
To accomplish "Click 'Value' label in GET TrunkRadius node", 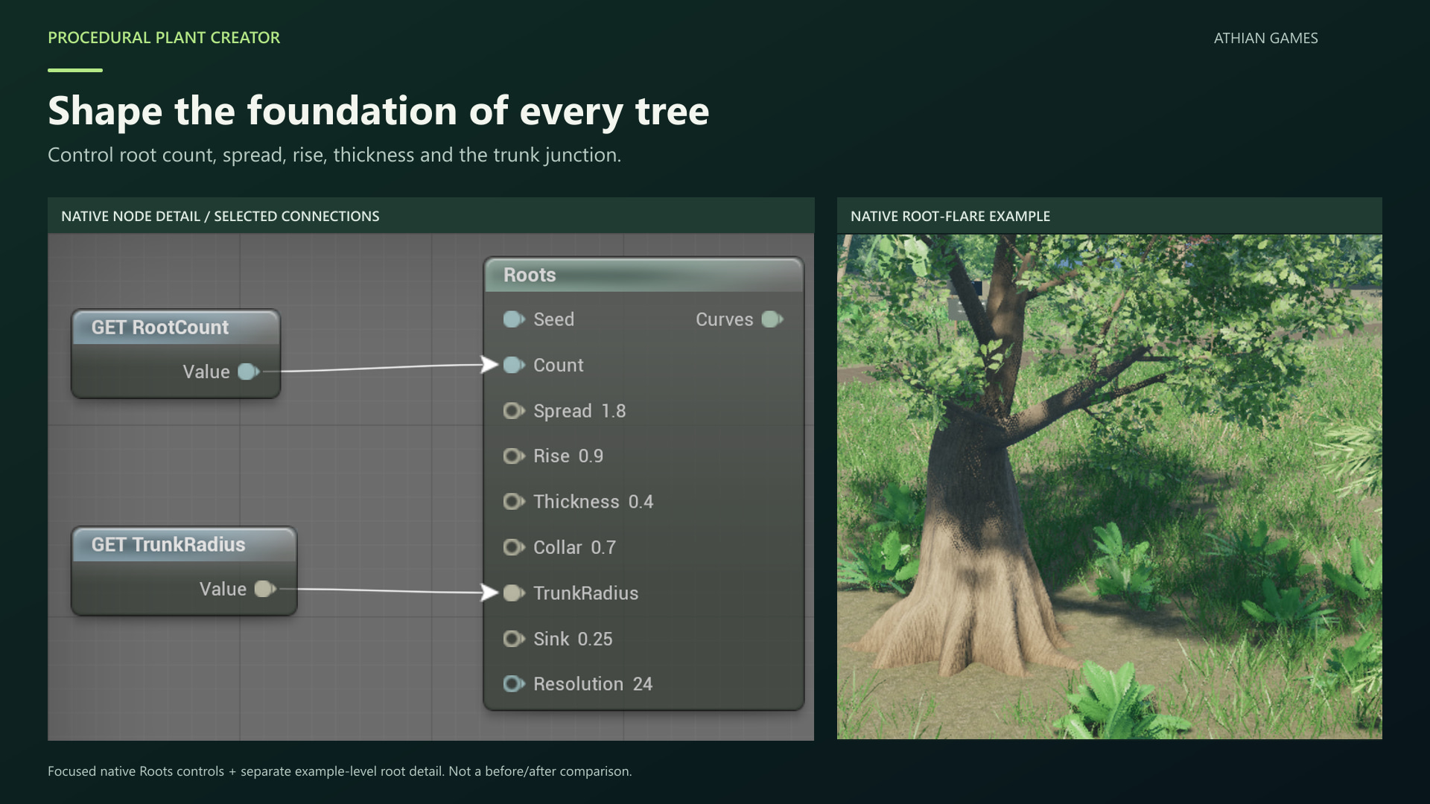I will [223, 589].
